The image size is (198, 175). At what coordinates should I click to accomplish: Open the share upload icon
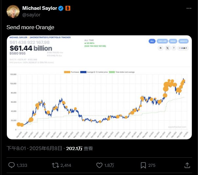(187, 165)
